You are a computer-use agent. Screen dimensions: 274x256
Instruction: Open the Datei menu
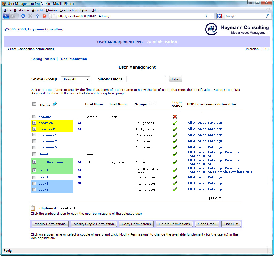[7, 10]
